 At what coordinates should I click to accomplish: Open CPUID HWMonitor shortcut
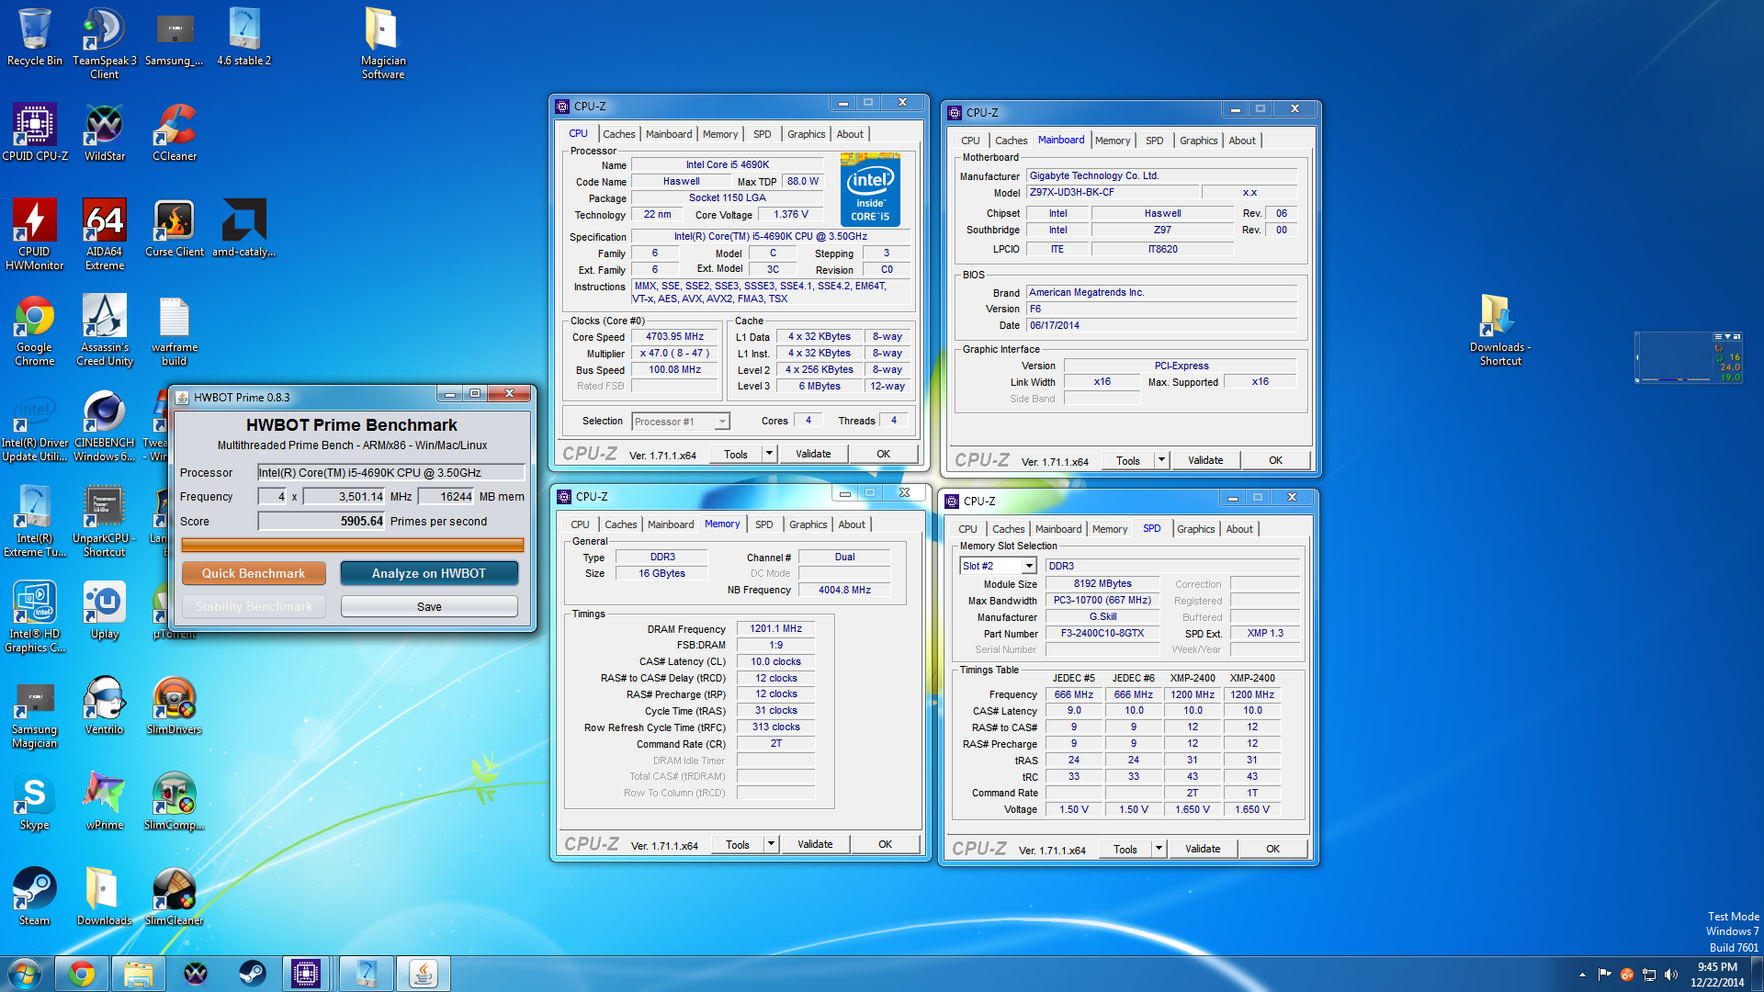click(35, 234)
